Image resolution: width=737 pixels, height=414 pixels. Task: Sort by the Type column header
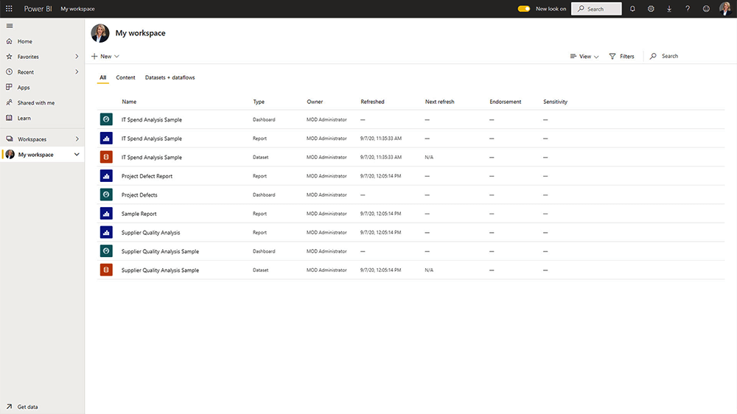click(x=259, y=102)
